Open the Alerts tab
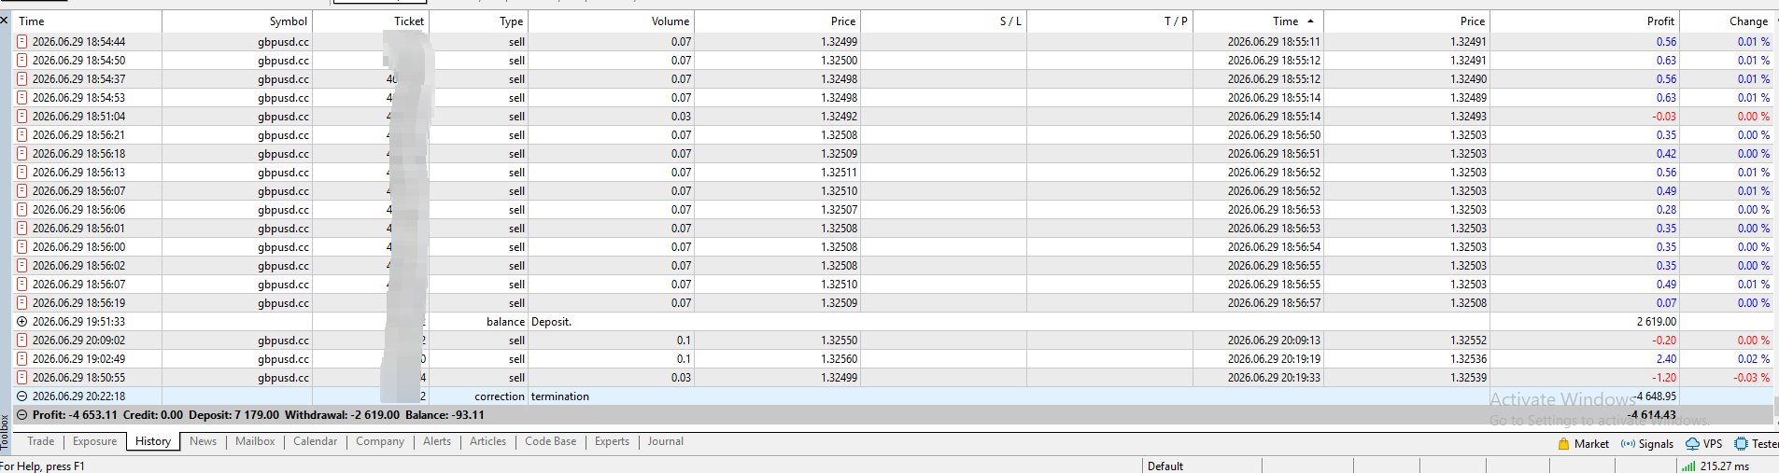 click(437, 441)
